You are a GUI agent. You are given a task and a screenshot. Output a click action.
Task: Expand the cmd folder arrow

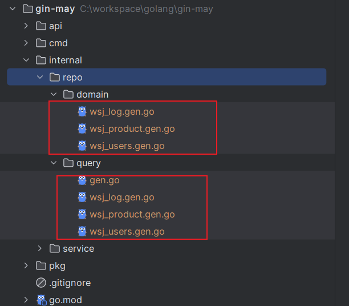[26, 43]
